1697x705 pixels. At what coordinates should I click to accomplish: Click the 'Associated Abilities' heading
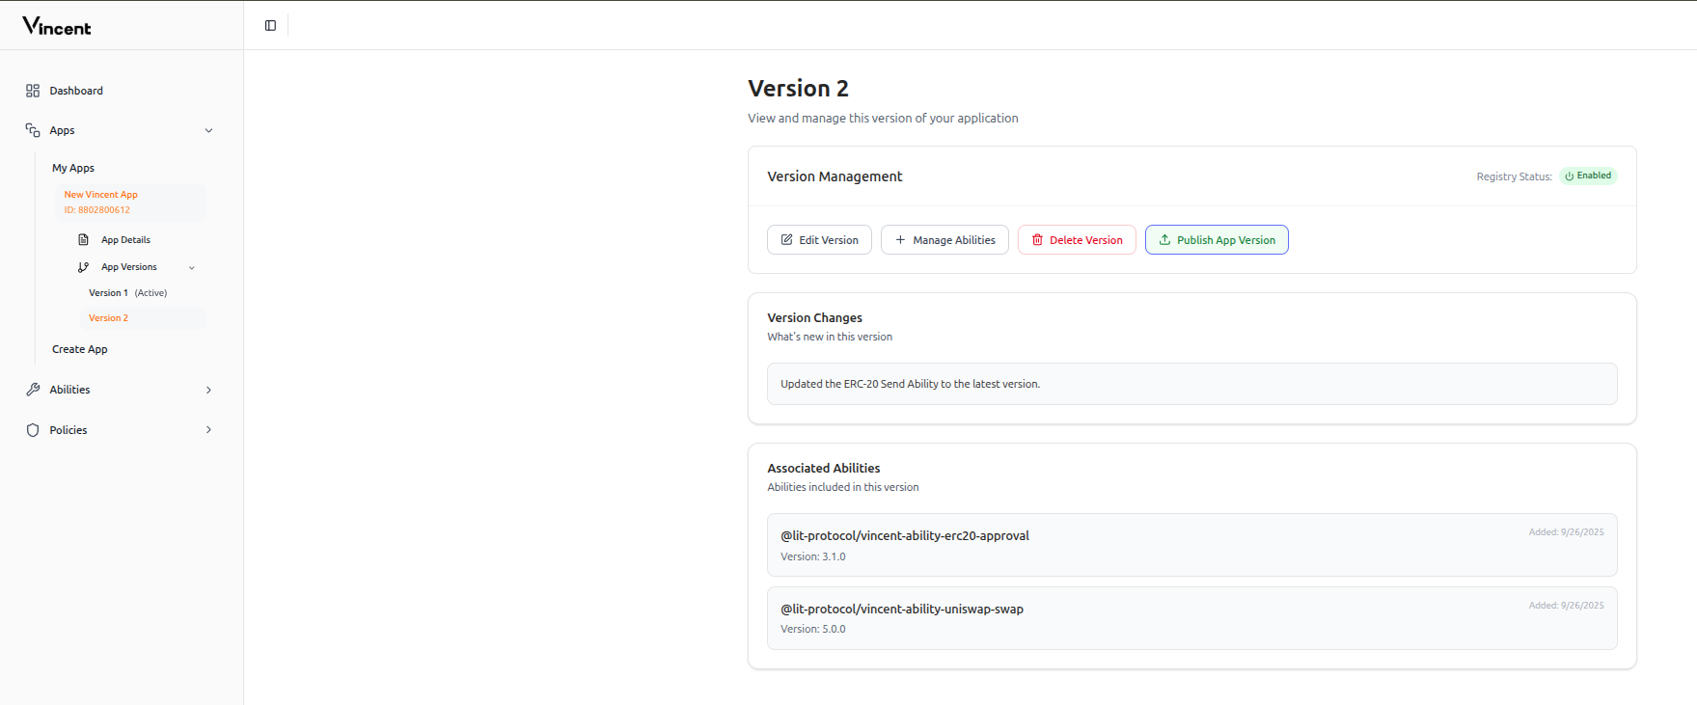pyautogui.click(x=823, y=468)
